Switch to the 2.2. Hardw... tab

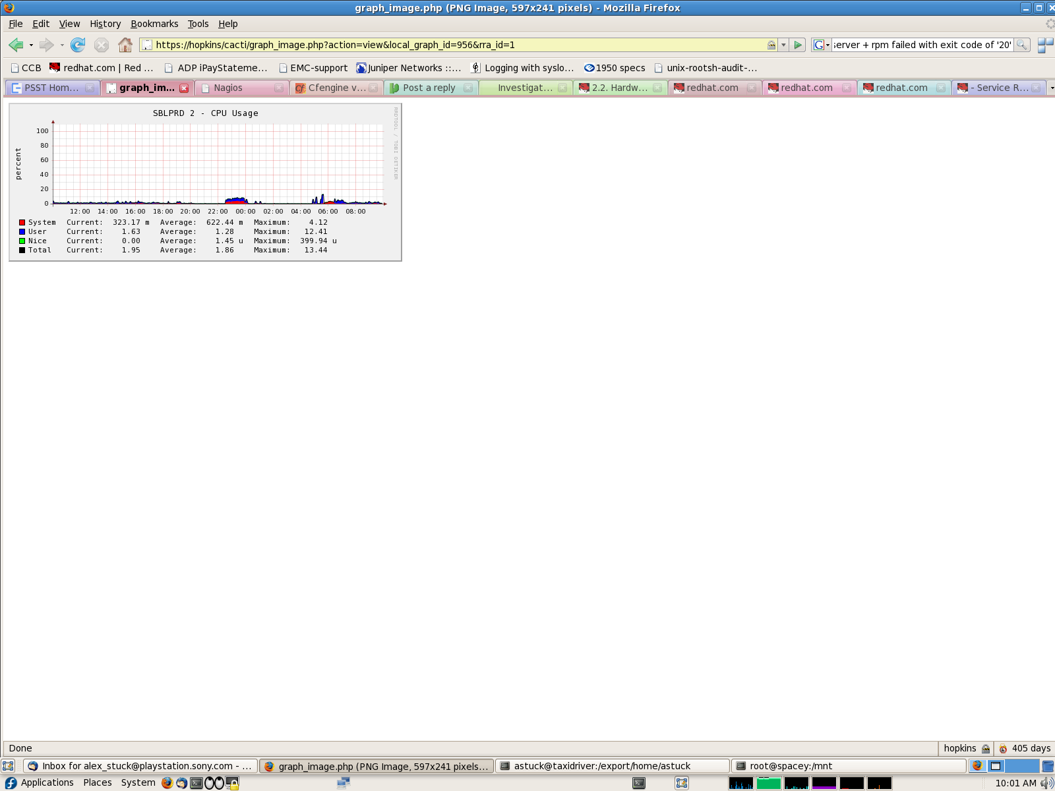pos(620,88)
